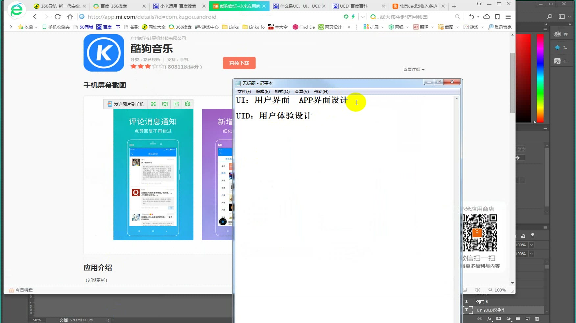Expand the 翻译 translate dropdown
The image size is (576, 323).
pyautogui.click(x=432, y=27)
